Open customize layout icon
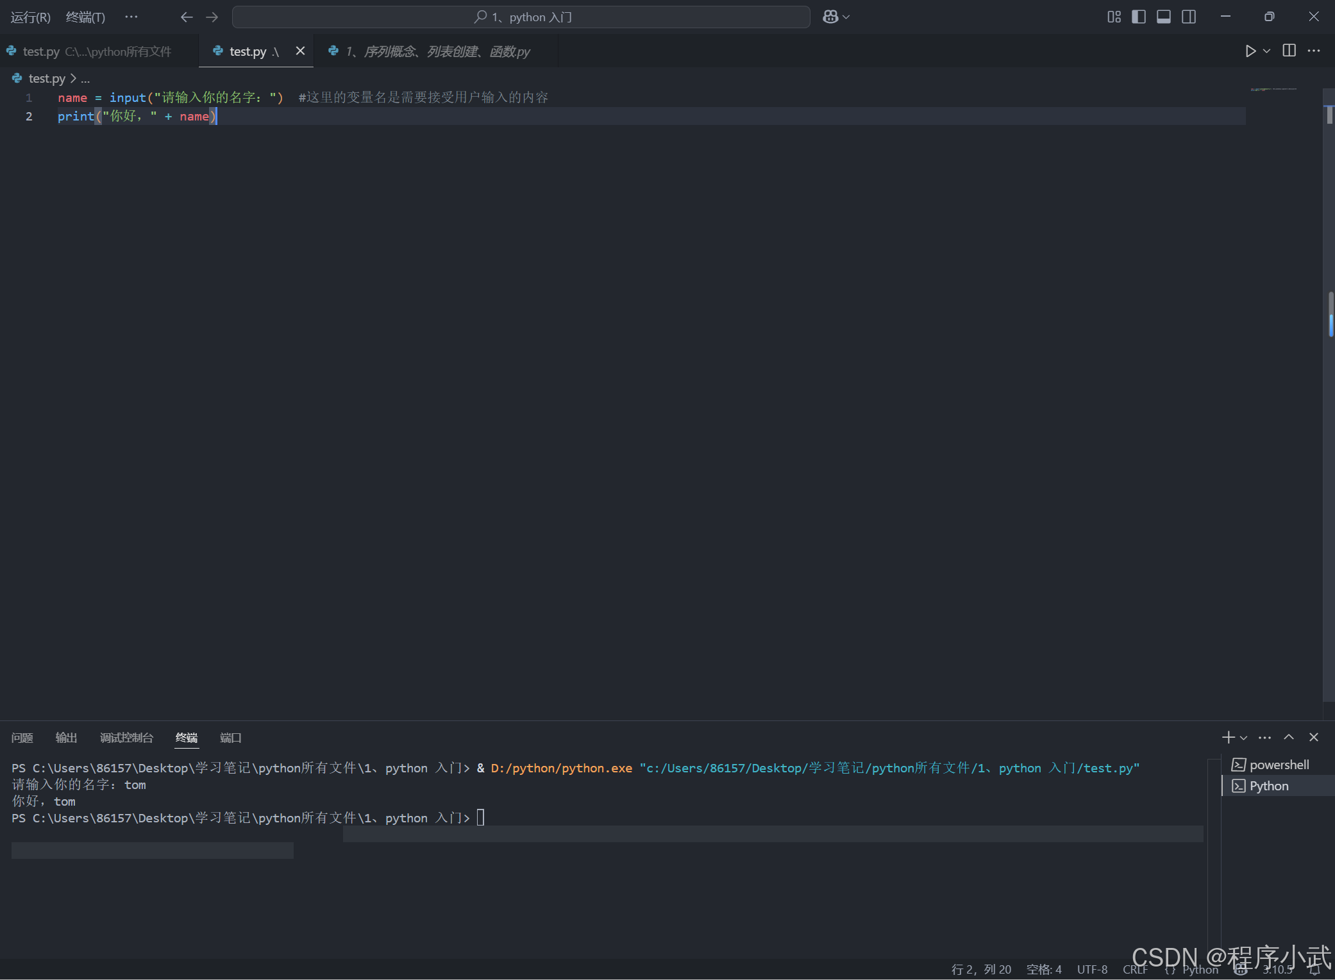 click(x=1114, y=17)
